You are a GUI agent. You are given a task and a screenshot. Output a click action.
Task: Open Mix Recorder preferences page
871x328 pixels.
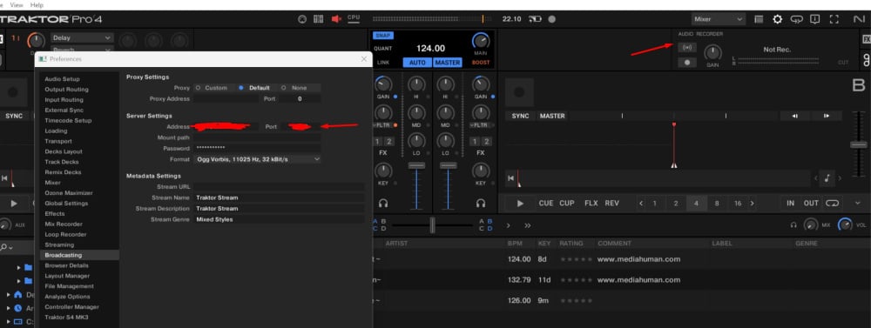point(64,224)
